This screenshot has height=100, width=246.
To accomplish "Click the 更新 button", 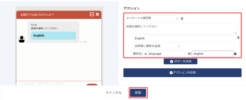I will [138, 93].
